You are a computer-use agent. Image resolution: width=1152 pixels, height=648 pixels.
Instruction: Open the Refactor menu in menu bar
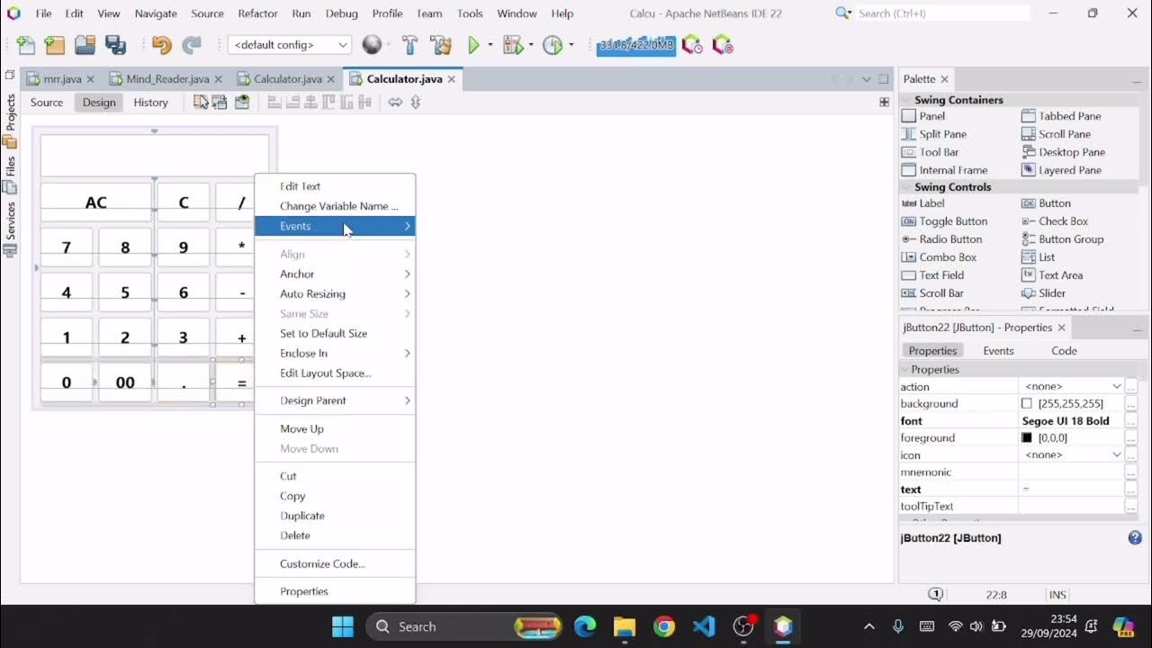(x=257, y=13)
